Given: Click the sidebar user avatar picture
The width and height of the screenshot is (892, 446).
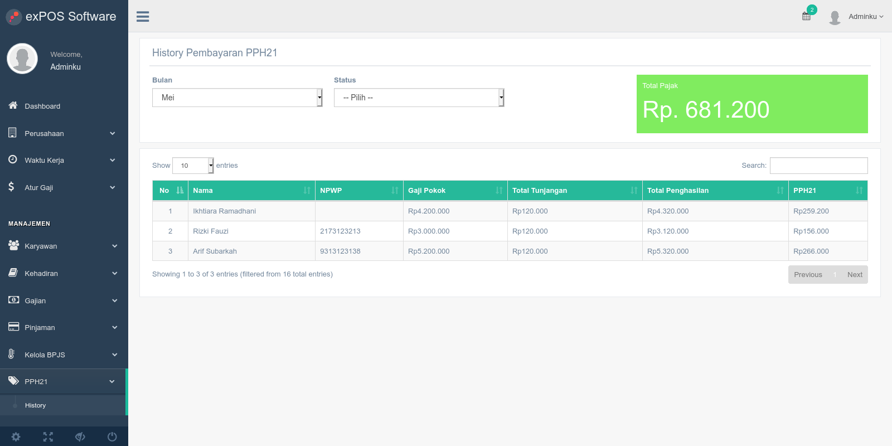Looking at the screenshot, I should [x=22, y=59].
